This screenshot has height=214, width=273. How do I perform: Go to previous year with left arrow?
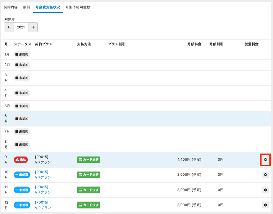click(9, 27)
